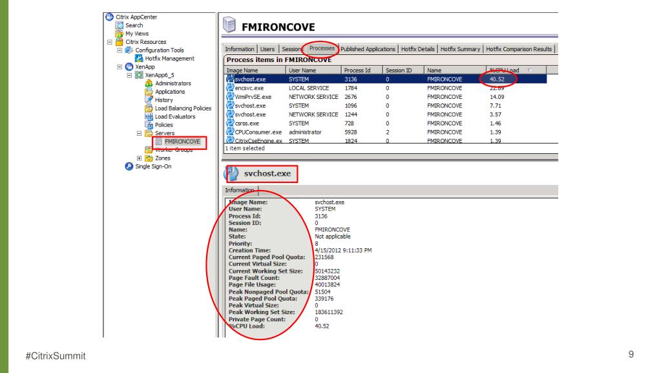Viewport: 661px width, 373px height.
Task: Click Process Id 5928 cell
Action: 350,132
